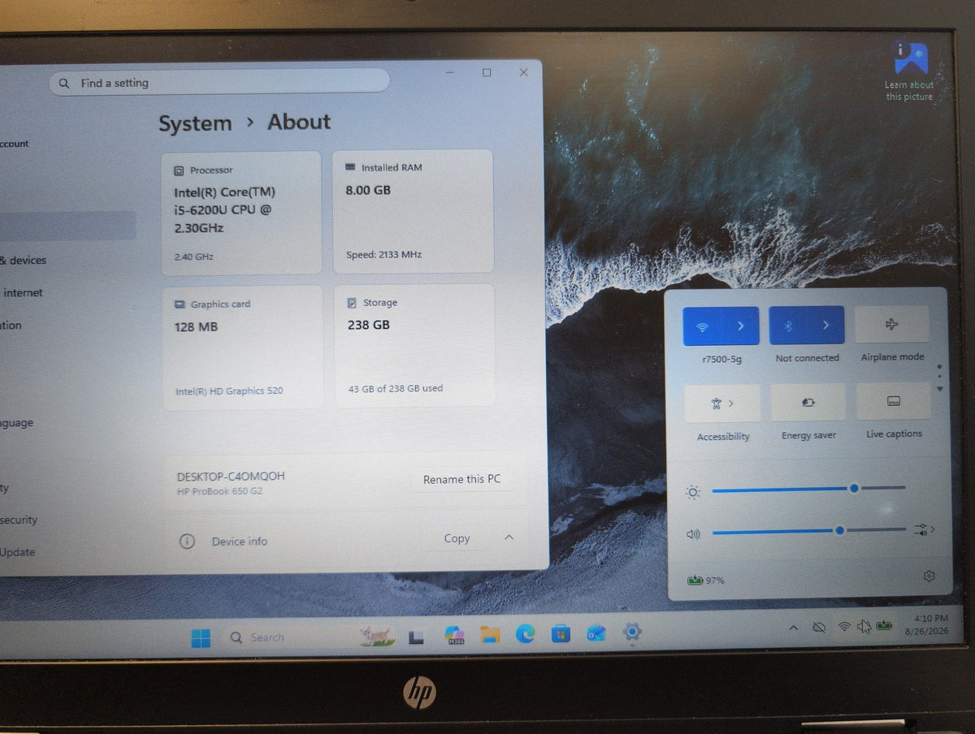Click the 97% battery indicator
Viewport: 975px width, 734px height.
click(706, 581)
